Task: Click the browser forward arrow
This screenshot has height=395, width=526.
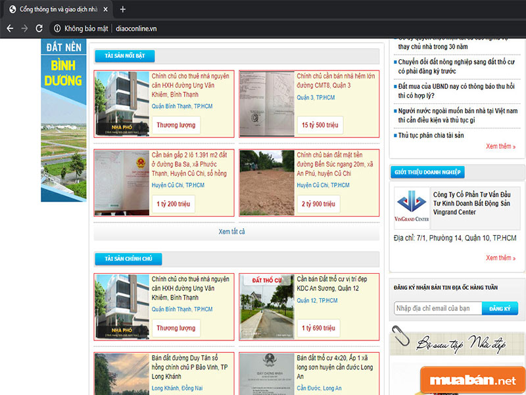Action: coord(24,28)
